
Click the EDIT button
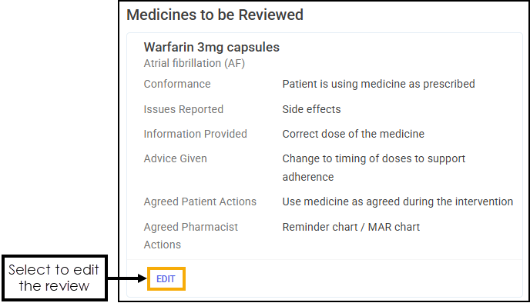click(x=166, y=278)
